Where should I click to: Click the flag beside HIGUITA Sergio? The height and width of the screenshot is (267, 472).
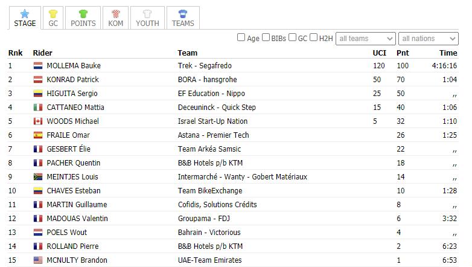(x=38, y=94)
